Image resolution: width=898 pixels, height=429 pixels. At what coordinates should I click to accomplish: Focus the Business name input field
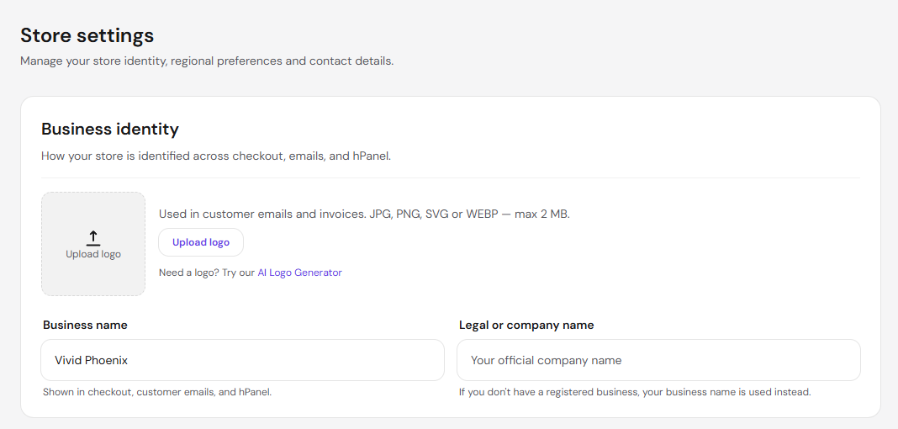coord(242,360)
